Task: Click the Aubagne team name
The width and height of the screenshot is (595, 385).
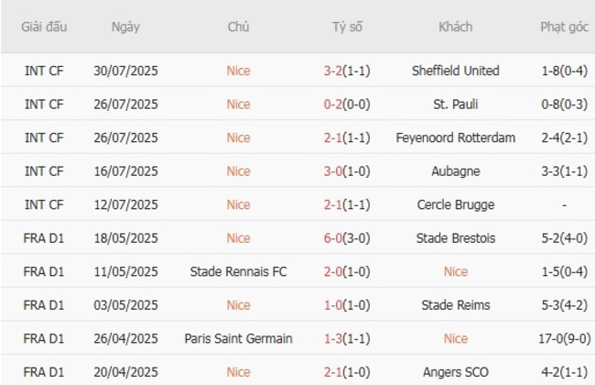Action: [455, 171]
